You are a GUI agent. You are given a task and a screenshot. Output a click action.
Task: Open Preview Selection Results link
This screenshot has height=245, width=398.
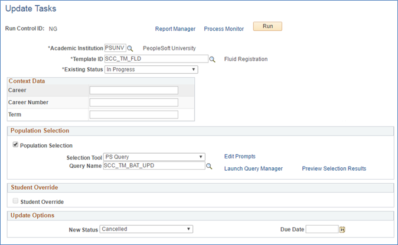(334, 168)
